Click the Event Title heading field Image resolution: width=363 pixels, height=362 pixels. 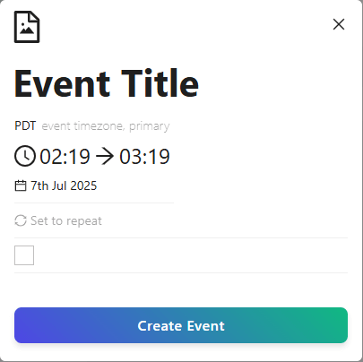[x=107, y=83]
